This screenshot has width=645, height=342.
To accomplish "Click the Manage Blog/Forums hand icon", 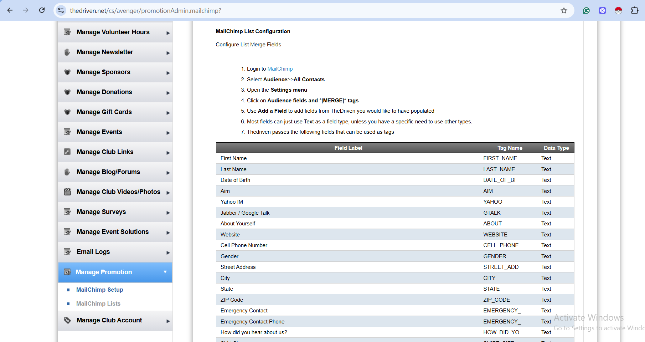I will pos(67,172).
